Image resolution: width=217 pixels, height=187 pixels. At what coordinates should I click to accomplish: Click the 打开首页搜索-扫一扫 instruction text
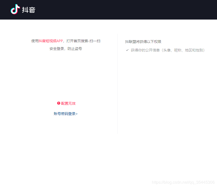click(83, 41)
